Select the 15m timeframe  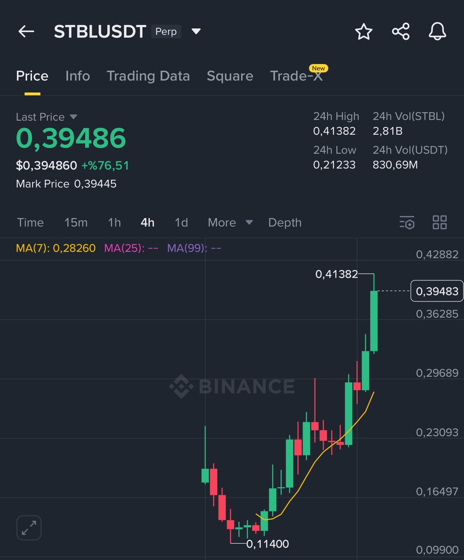[x=76, y=223]
